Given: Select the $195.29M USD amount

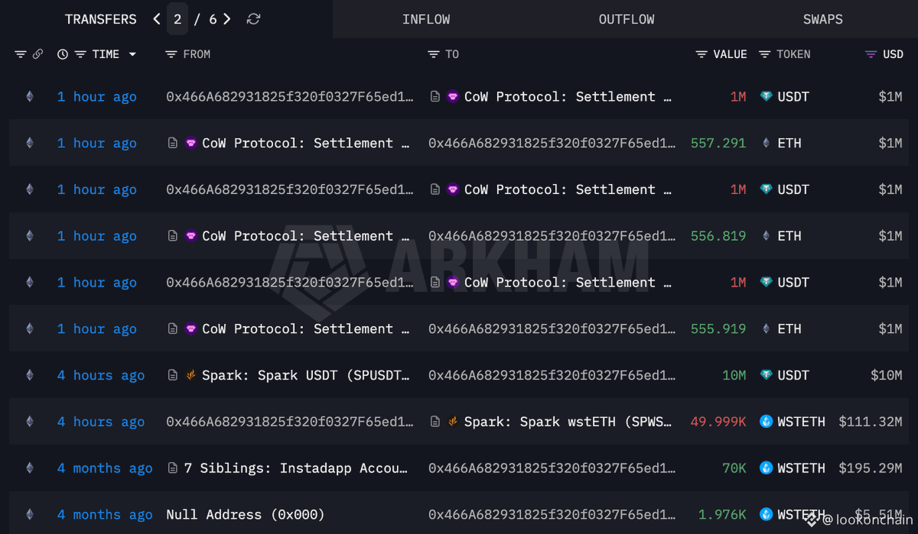Looking at the screenshot, I should (871, 468).
